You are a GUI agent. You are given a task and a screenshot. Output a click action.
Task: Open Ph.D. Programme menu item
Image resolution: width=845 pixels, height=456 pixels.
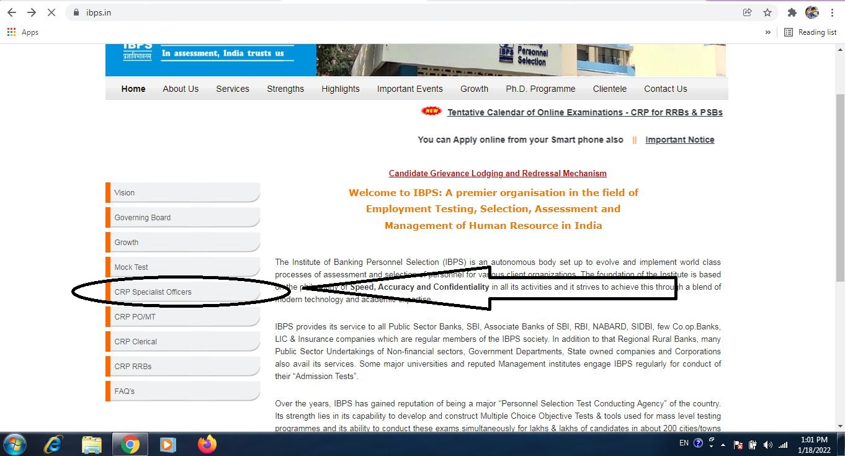coord(540,89)
